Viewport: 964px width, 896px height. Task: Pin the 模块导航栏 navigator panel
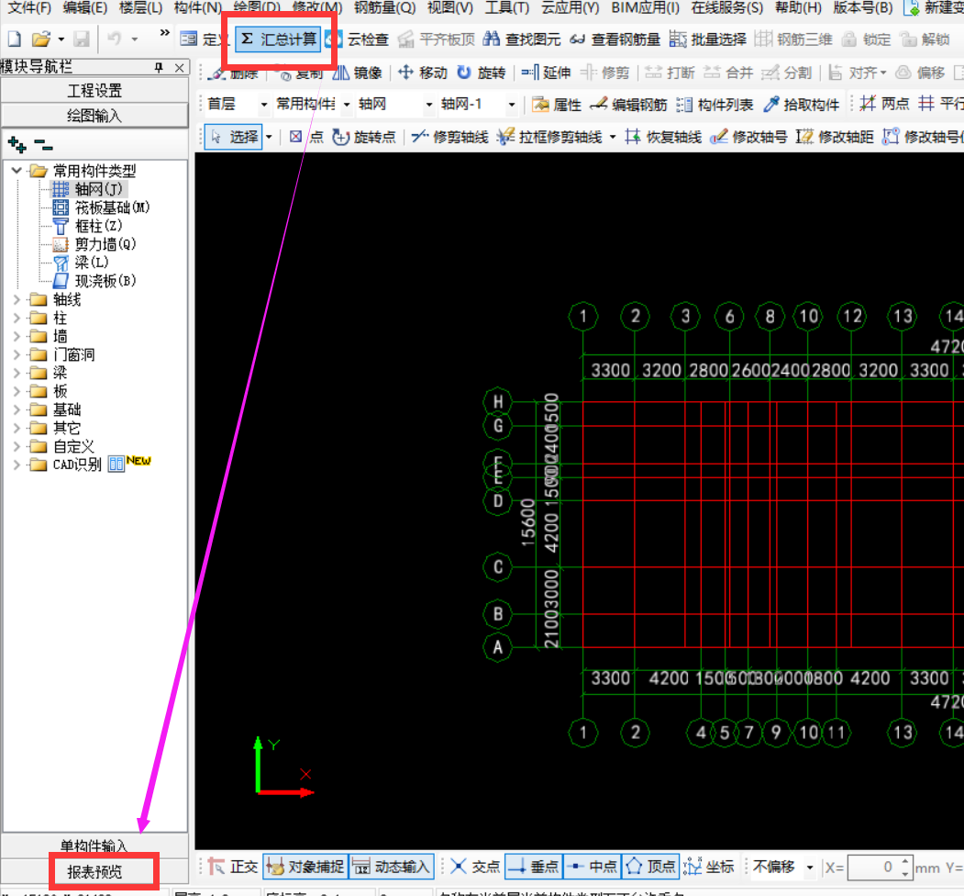point(159,67)
